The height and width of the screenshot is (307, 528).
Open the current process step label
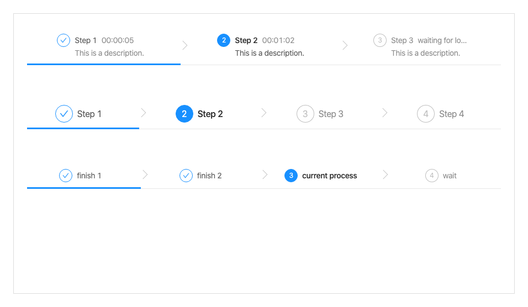(x=329, y=176)
